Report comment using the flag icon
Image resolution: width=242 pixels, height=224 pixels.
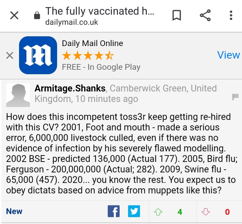pos(235,98)
